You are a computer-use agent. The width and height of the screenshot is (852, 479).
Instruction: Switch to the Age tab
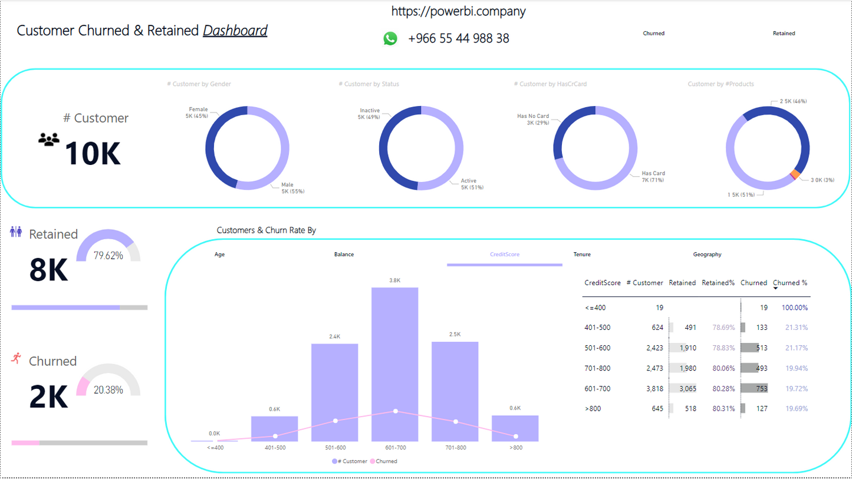(219, 255)
